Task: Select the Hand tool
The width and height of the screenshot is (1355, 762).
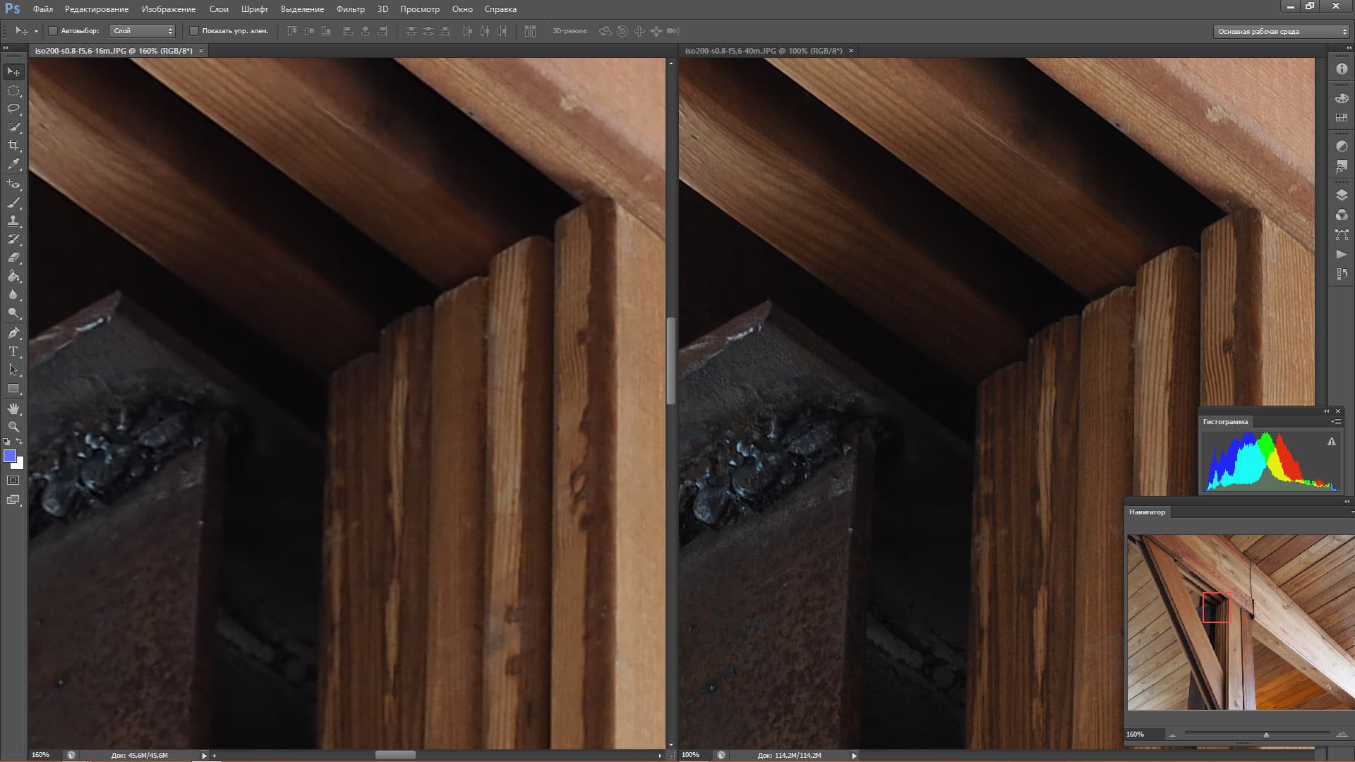Action: (13, 409)
